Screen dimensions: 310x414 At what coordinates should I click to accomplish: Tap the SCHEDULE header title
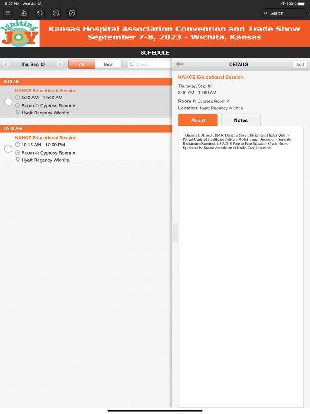click(x=155, y=53)
